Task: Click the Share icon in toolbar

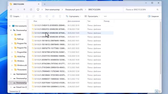Action: pos(53,16)
